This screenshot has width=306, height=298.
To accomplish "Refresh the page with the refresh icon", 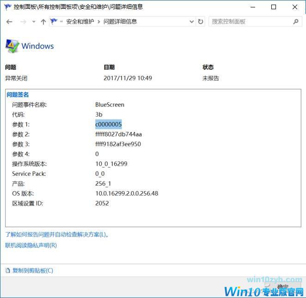I will (x=201, y=21).
